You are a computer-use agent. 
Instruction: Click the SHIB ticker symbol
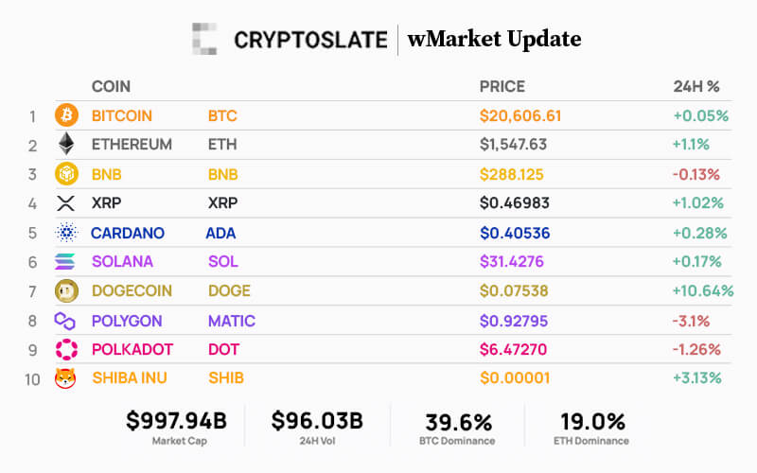tap(225, 378)
